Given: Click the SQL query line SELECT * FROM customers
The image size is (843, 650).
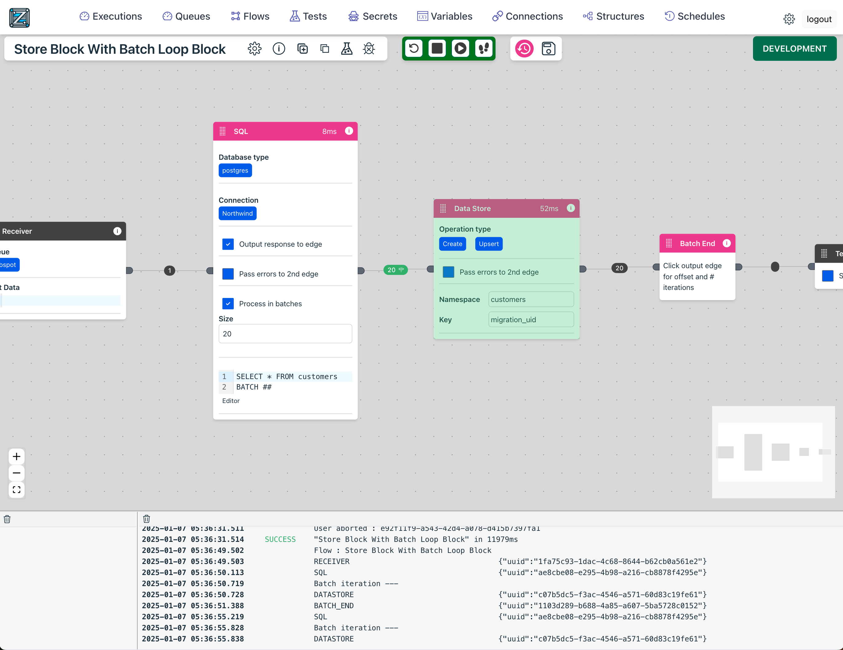Looking at the screenshot, I should pyautogui.click(x=287, y=376).
